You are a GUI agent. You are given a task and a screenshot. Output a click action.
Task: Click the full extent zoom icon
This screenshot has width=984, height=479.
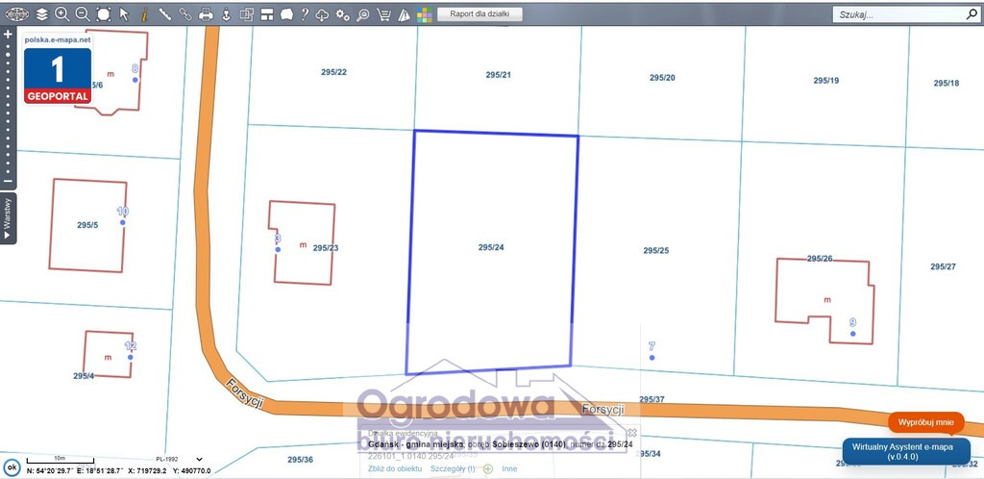pyautogui.click(x=103, y=13)
